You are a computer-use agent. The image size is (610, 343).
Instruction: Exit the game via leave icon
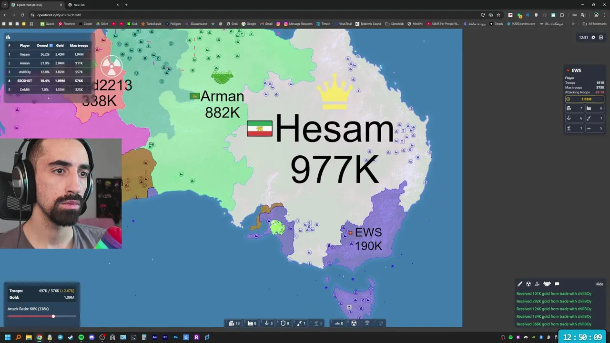[x=601, y=37]
